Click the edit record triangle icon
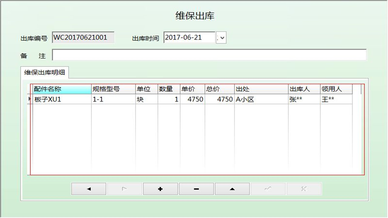 [232, 188]
